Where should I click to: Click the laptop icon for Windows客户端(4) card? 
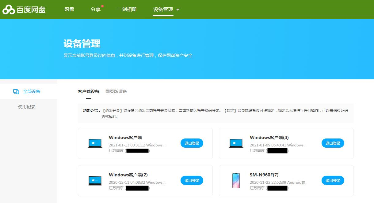pos(236,143)
